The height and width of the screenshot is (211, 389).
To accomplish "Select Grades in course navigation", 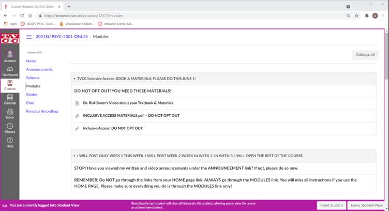I will [x=32, y=95].
